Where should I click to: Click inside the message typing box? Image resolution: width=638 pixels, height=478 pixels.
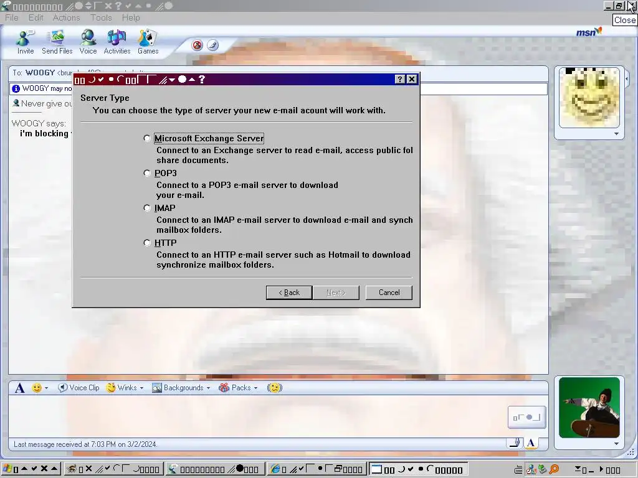[x=258, y=416]
